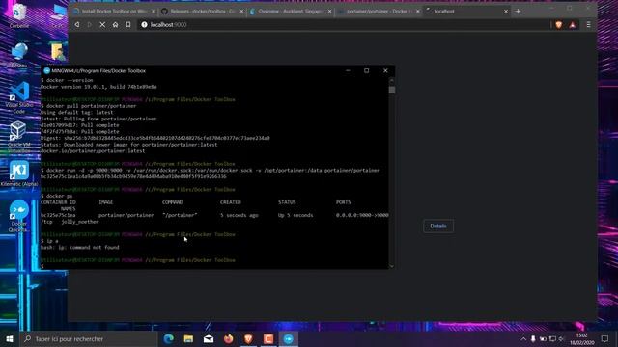Screen dimensions: 618x347
Task: Click the terminal scrollbar down arrow
Action: coord(391,266)
